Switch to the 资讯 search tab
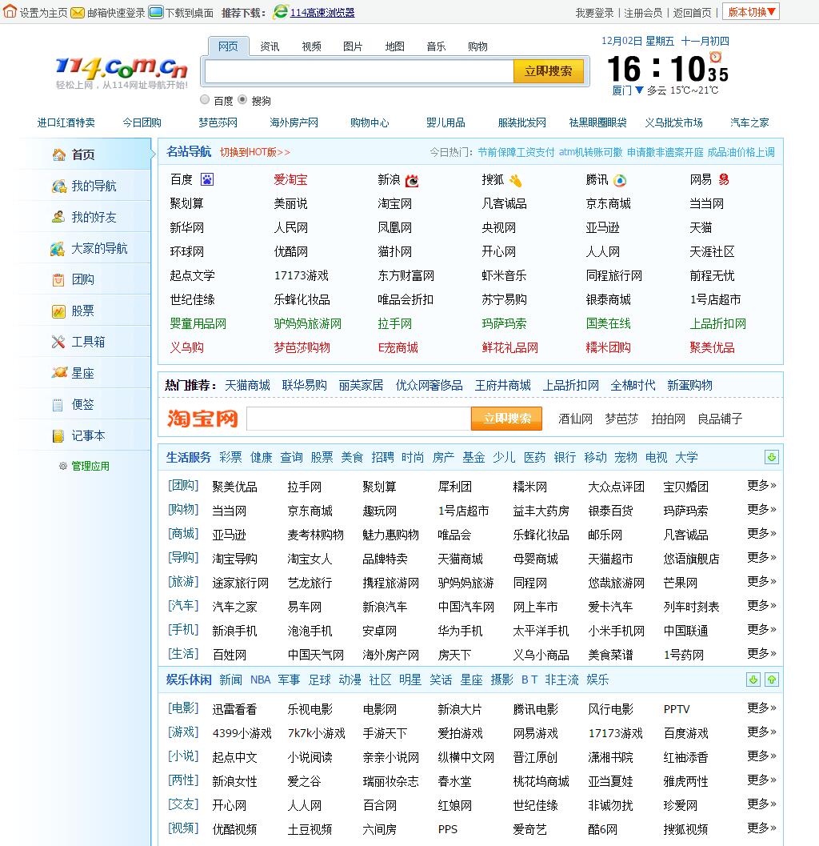This screenshot has width=819, height=846. [270, 46]
